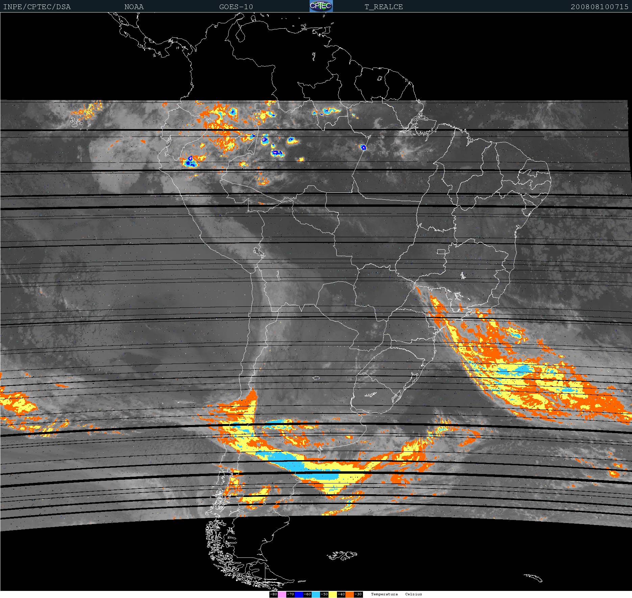This screenshot has height=598, width=632.
Task: Click the Celsius unit label
Action: pos(414,594)
